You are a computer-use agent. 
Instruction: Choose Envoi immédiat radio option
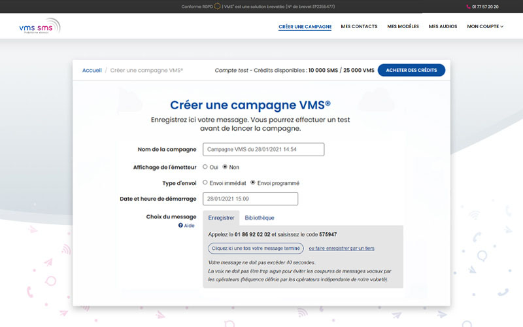(205, 182)
